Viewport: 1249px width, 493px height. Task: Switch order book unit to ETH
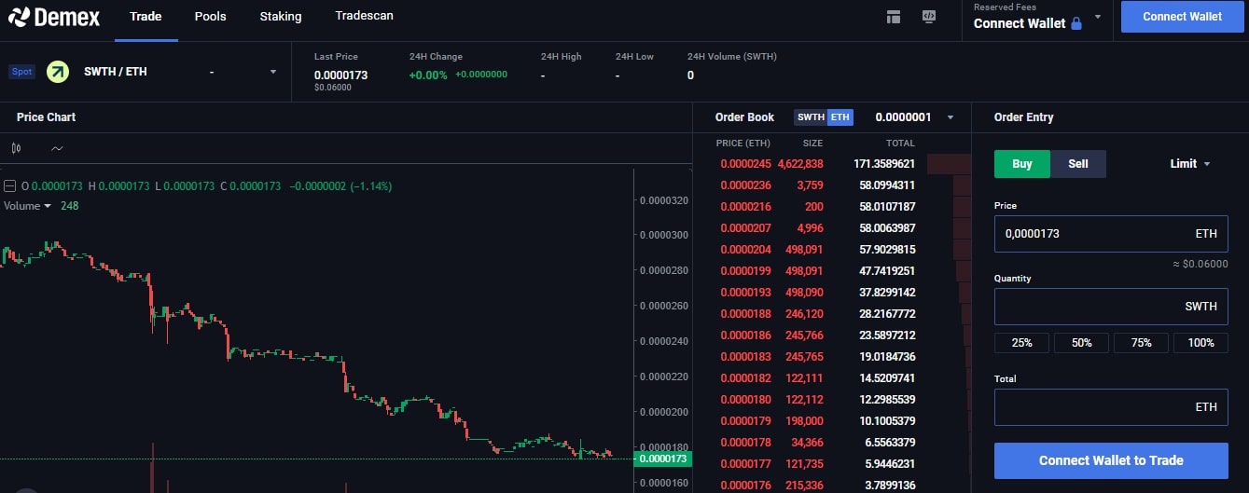tap(840, 117)
